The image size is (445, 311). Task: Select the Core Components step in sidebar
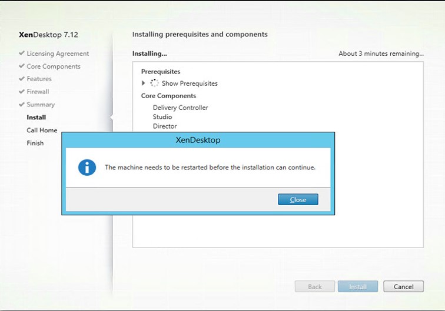coord(54,66)
